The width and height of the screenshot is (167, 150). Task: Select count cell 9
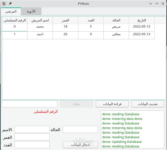pos(91,35)
